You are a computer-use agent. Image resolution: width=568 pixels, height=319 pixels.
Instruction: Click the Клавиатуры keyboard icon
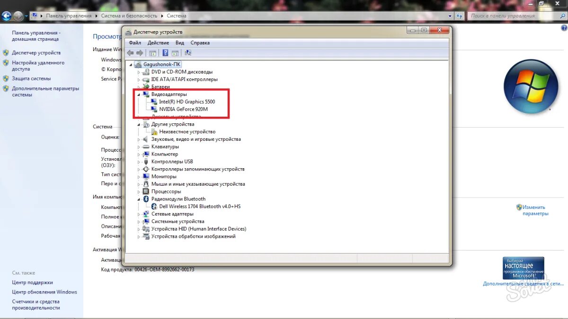coord(146,147)
